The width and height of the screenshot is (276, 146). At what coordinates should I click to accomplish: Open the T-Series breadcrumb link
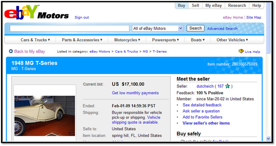tap(159, 51)
